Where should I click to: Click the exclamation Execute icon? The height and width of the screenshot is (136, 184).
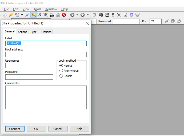pyautogui.click(x=113, y=15)
